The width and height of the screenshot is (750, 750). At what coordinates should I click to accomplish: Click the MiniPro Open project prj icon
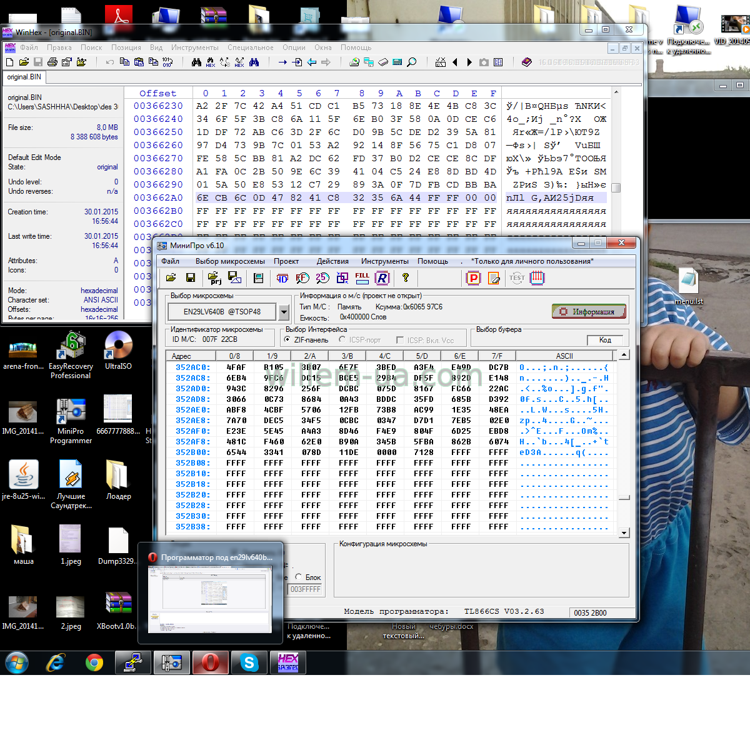pyautogui.click(x=214, y=277)
